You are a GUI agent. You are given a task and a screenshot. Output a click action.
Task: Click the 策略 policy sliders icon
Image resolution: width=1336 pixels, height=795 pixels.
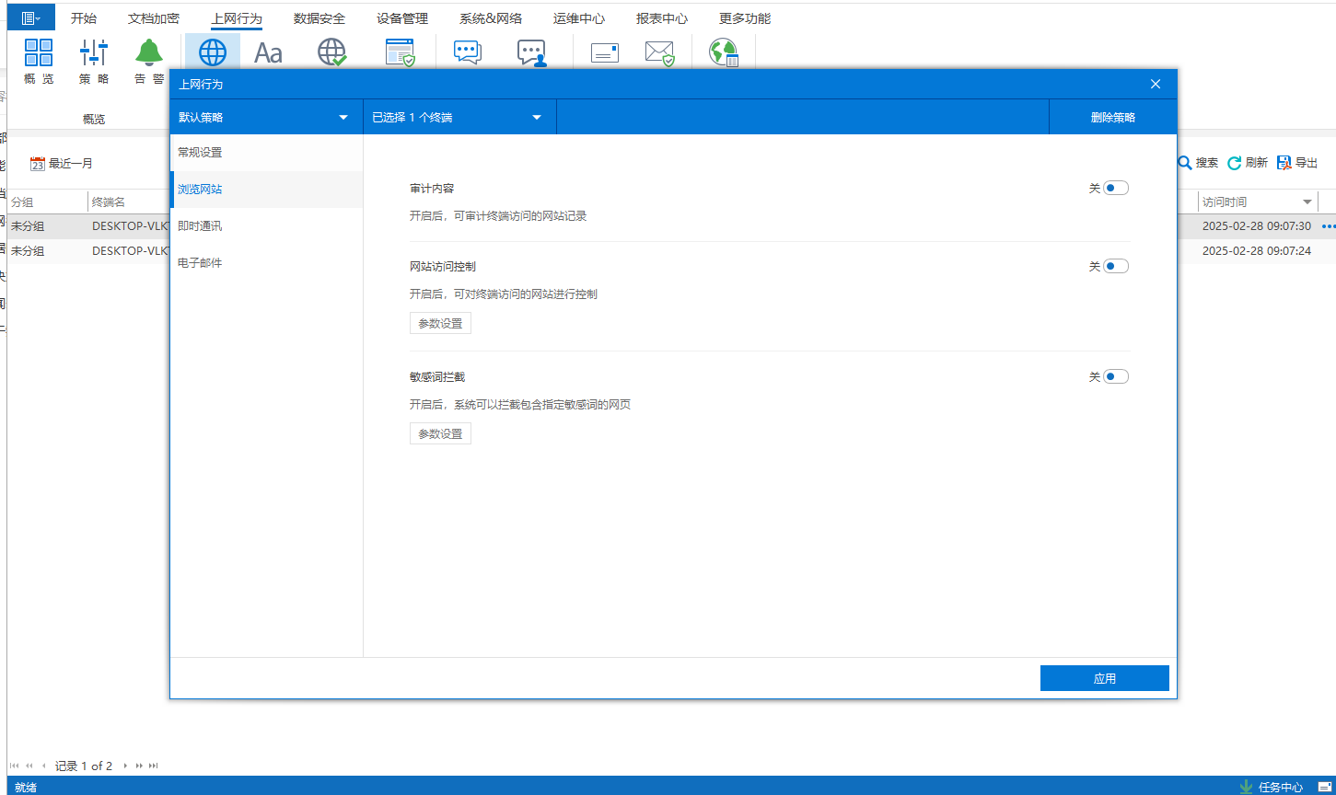(94, 52)
